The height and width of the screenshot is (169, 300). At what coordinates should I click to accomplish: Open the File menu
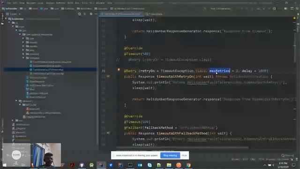click(x=8, y=3)
